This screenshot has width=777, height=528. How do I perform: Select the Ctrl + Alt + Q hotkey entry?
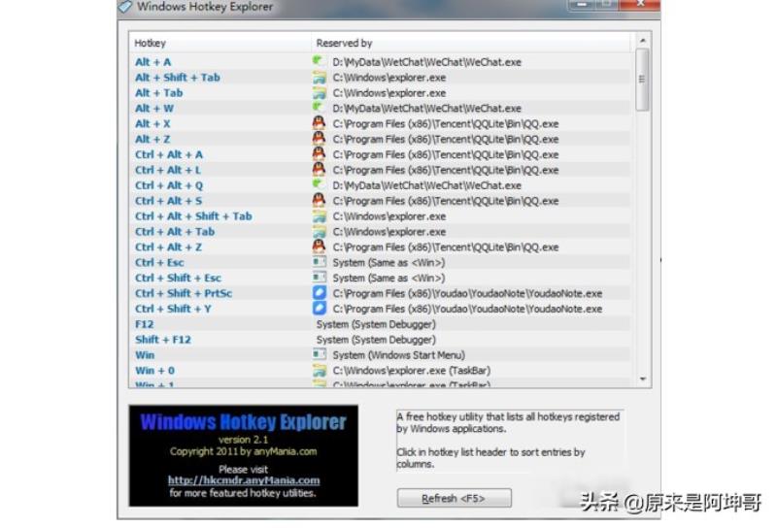tap(169, 185)
